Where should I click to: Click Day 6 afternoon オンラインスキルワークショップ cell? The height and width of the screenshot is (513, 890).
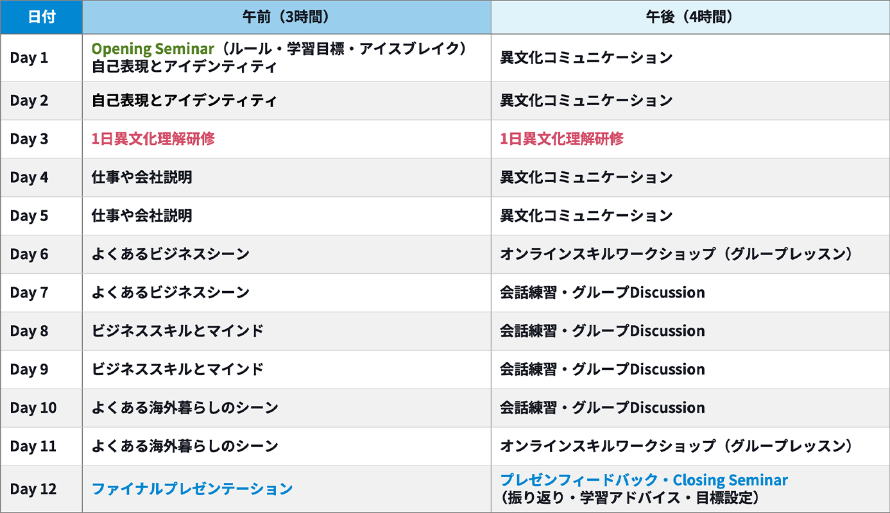pos(677,255)
